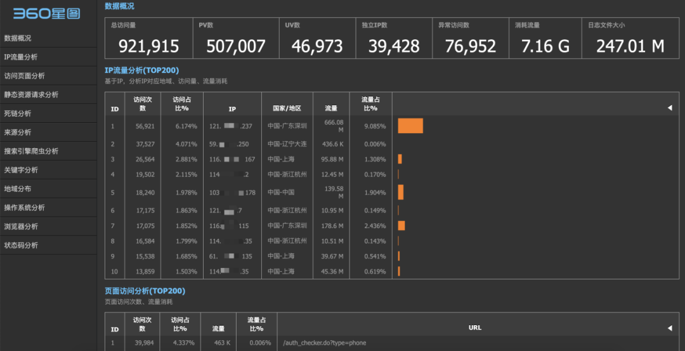The width and height of the screenshot is (685, 351).
Task: Click the 360星图 logo
Action: point(46,13)
